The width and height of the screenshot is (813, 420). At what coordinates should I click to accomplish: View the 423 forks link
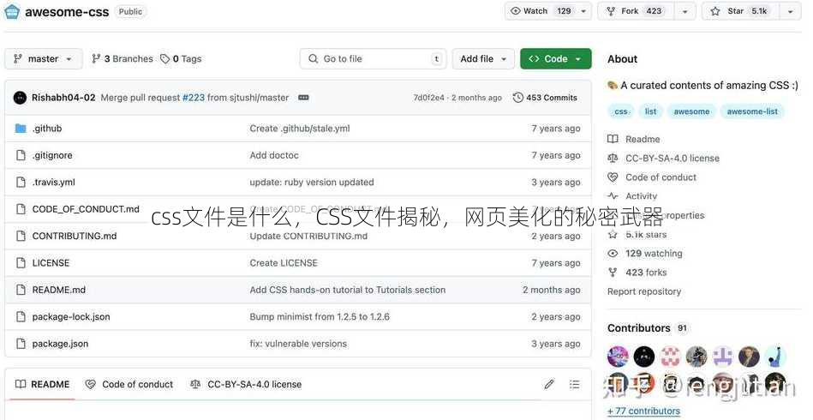pyautogui.click(x=637, y=273)
